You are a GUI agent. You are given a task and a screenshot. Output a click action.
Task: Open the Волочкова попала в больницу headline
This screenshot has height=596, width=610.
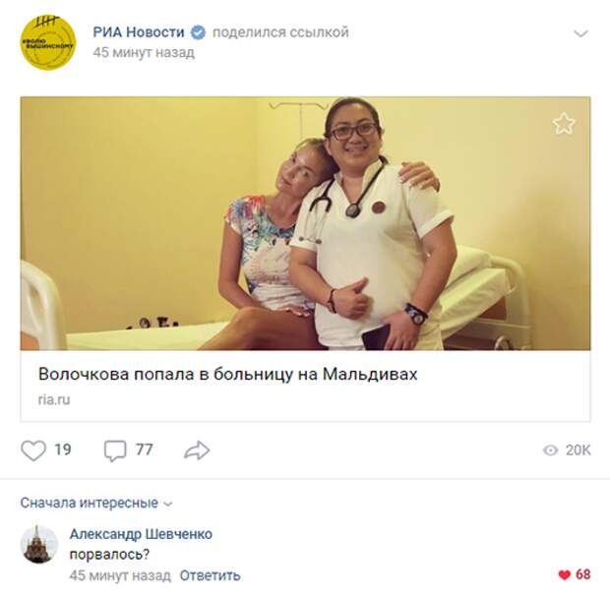coord(227,374)
